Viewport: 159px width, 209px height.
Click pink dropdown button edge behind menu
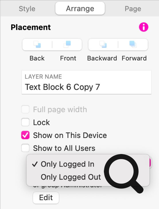pyautogui.click(x=150, y=163)
